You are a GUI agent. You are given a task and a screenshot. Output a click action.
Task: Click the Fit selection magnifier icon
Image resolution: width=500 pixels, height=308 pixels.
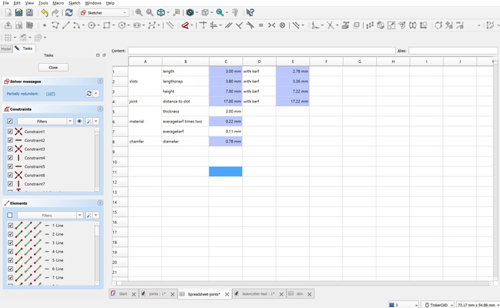[149, 12]
